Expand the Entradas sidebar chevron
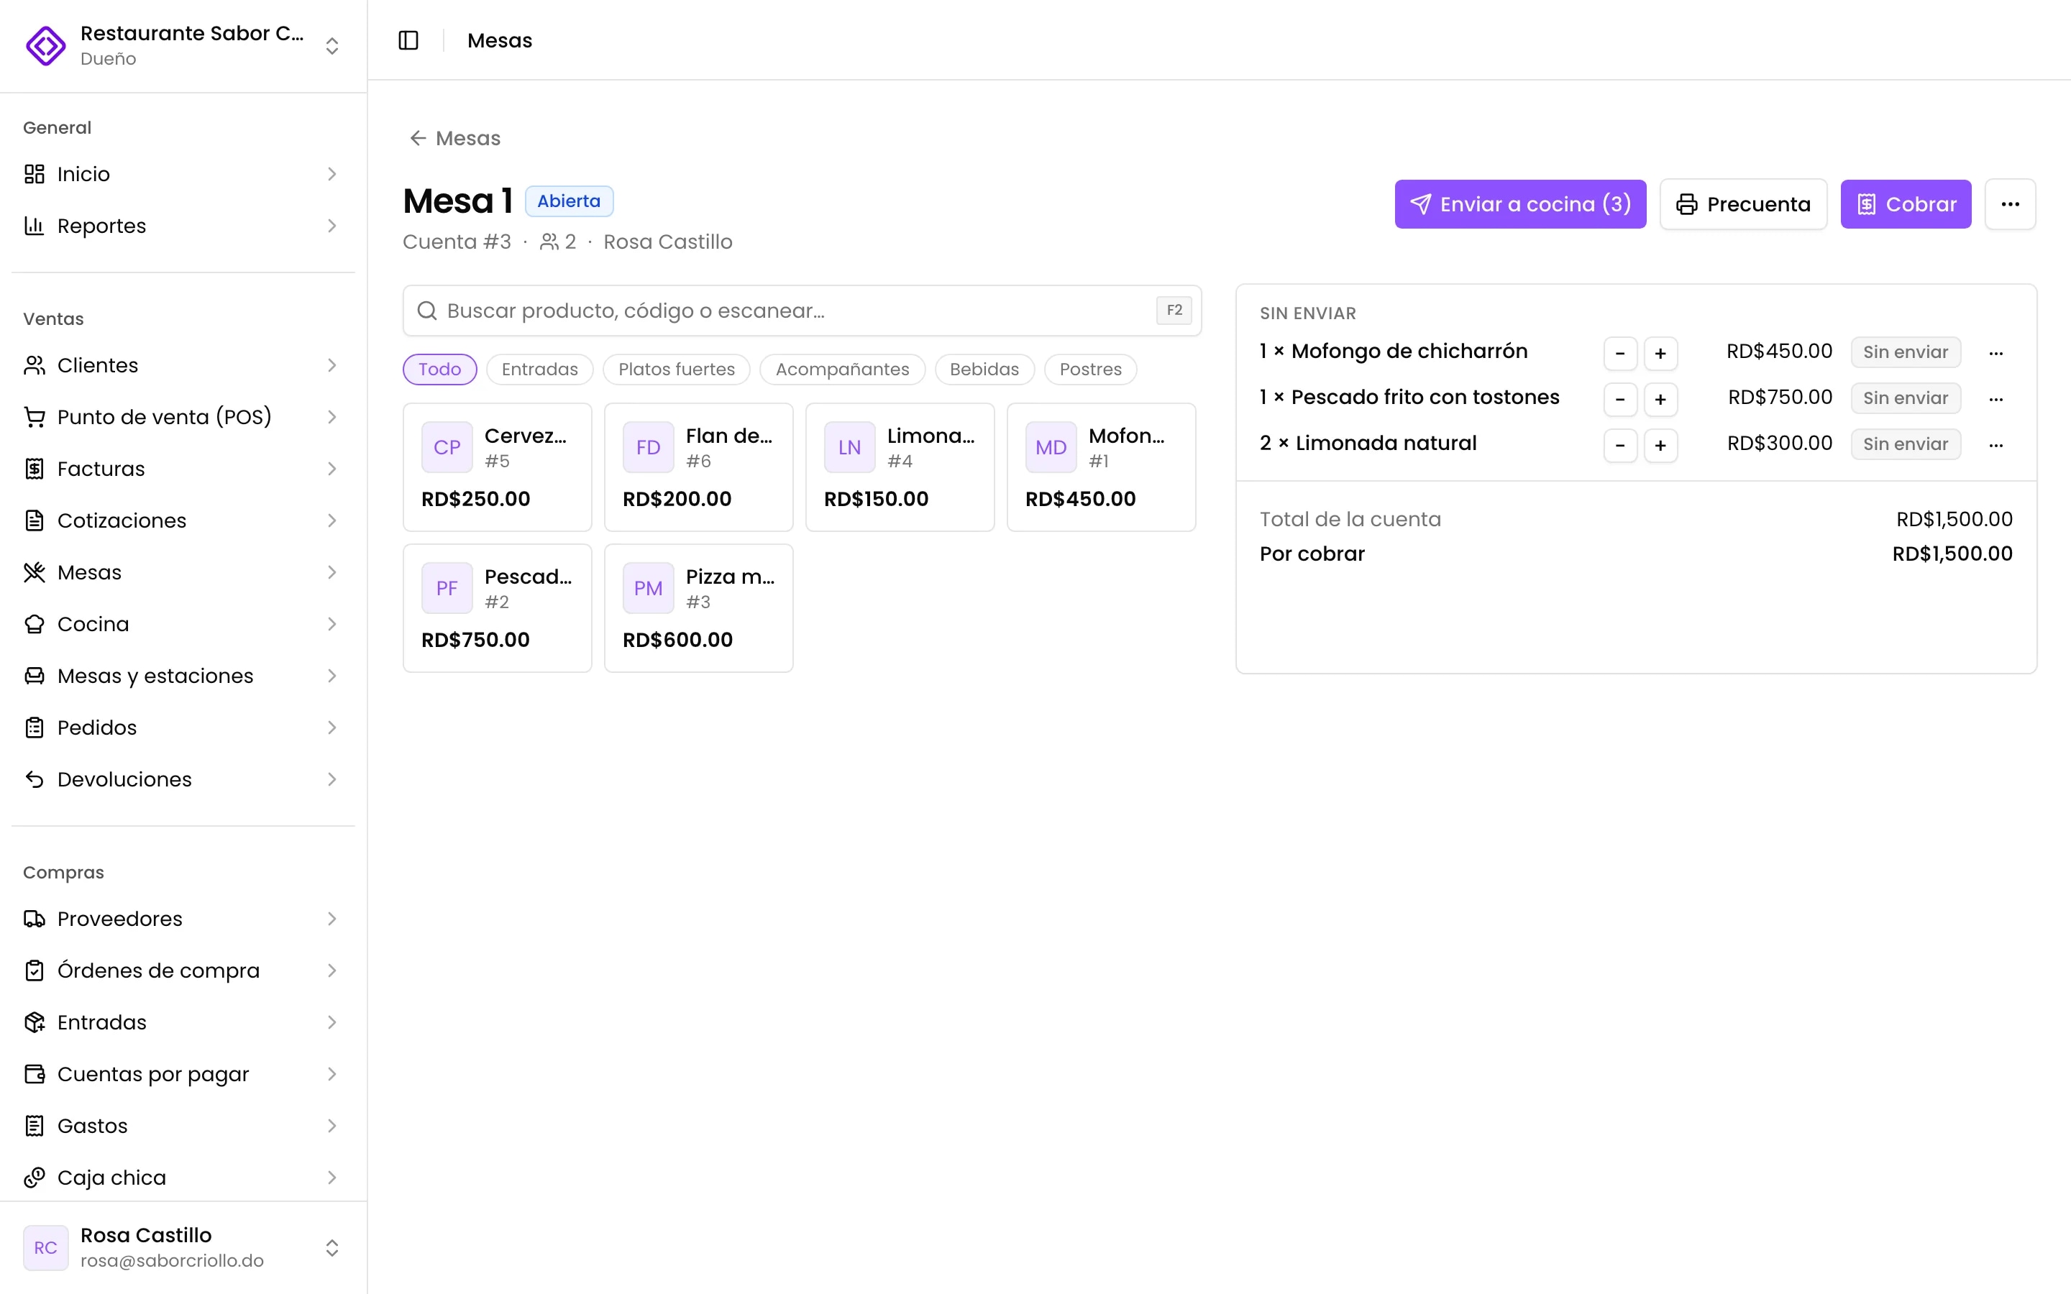Viewport: 2071px width, 1294px height. pyautogui.click(x=332, y=1022)
